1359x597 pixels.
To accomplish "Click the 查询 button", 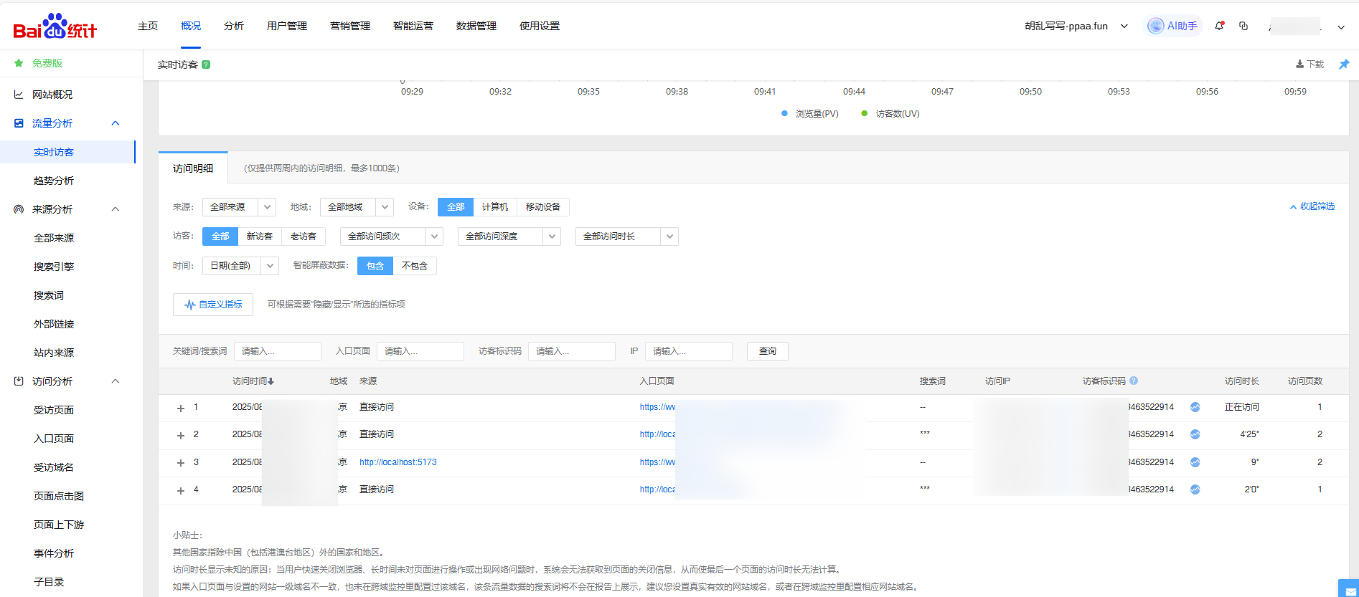I will pyautogui.click(x=768, y=351).
